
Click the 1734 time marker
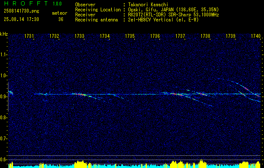pyautogui.click(x=105, y=36)
